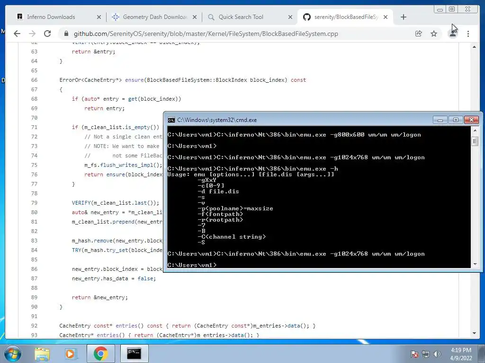Click line number 87 in the code
This screenshot has height=363, width=485.
coord(34,278)
